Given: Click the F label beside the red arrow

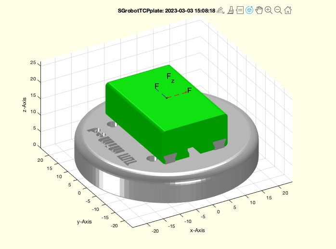Looking at the screenshot, I should [x=190, y=90].
